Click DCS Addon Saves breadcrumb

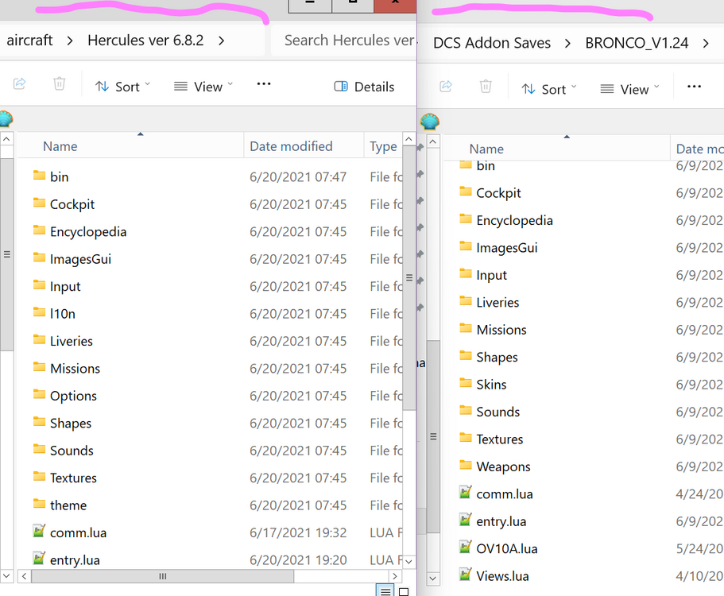coord(492,43)
